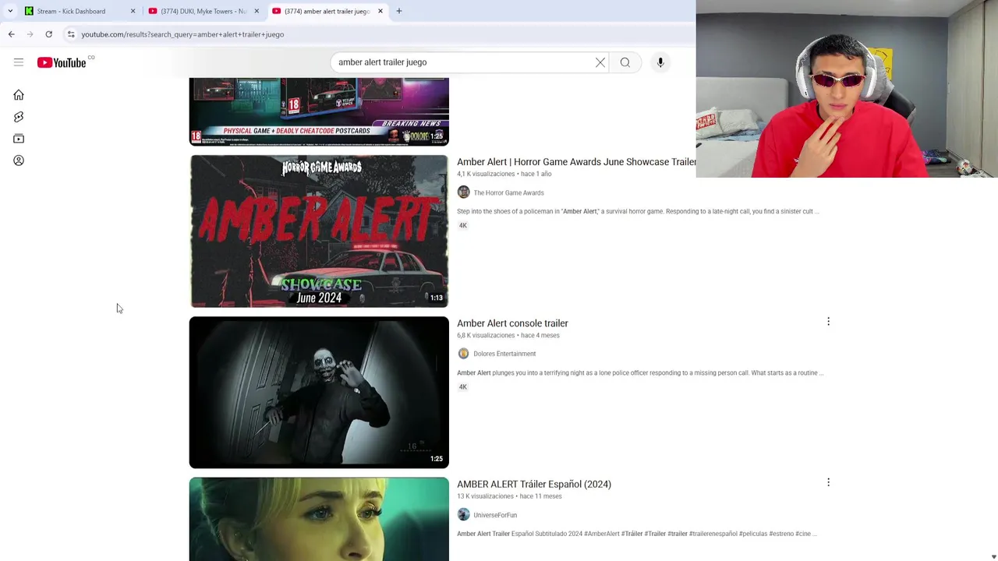Click the browser forward arrow
The image size is (998, 561).
30,34
